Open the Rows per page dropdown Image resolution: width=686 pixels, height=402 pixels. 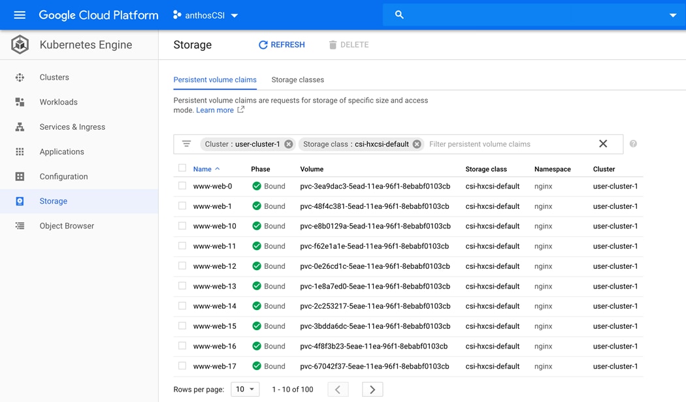click(x=245, y=390)
